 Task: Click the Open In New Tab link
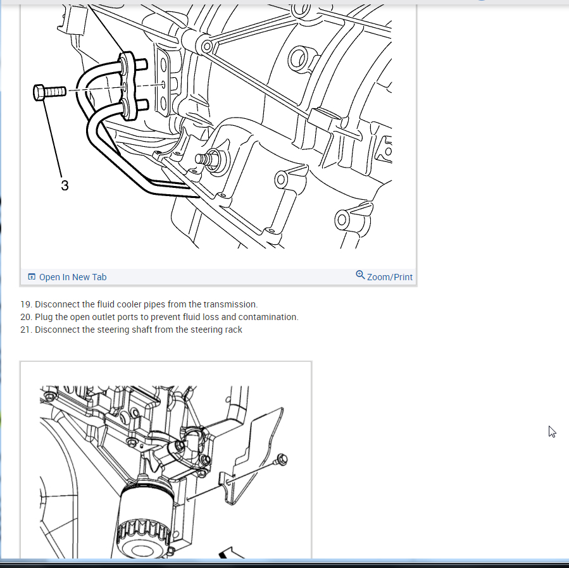point(73,277)
